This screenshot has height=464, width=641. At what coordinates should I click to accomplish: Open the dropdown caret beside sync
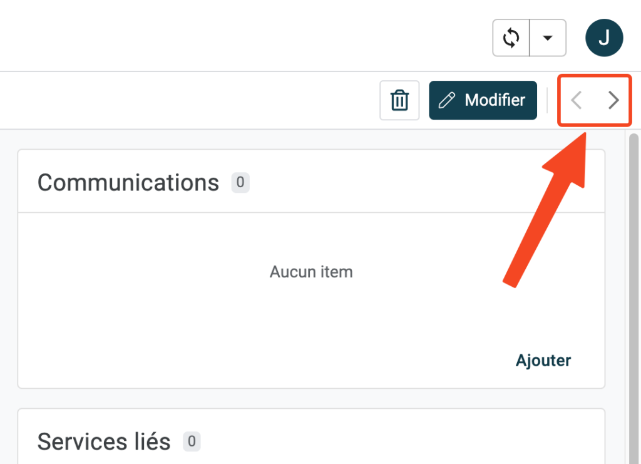click(x=548, y=38)
